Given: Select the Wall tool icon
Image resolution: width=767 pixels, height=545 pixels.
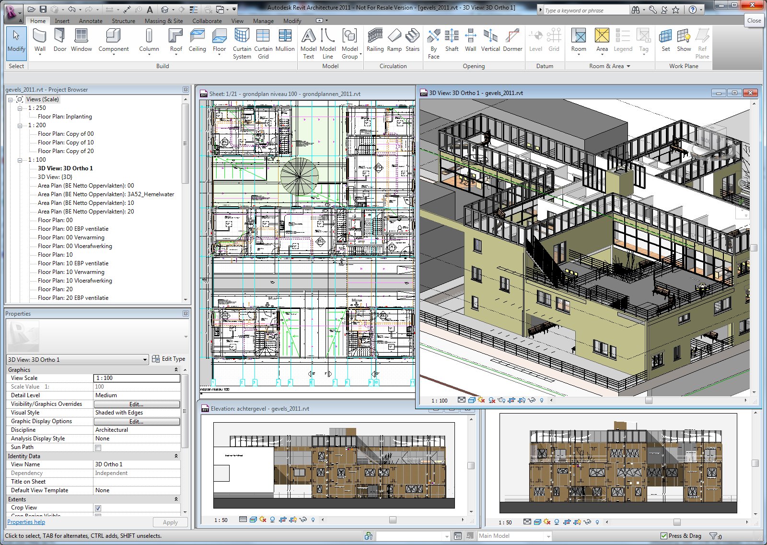Looking at the screenshot, I should (40, 36).
